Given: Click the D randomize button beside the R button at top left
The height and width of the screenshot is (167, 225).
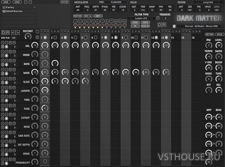Looking at the screenshot, I should 3,32.
